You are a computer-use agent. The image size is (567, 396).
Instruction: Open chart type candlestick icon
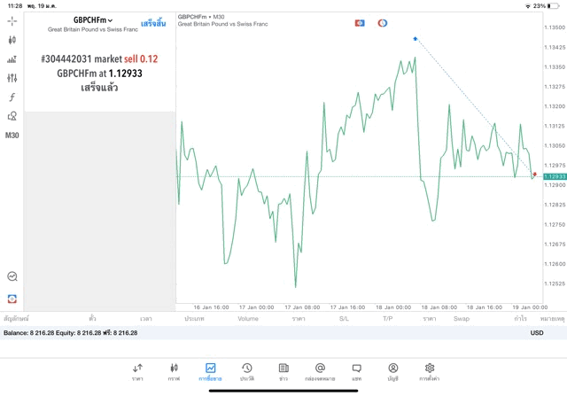[x=12, y=40]
